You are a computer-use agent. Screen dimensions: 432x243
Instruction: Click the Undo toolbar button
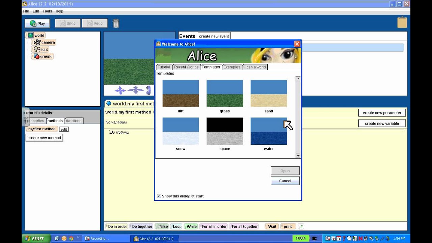[68, 23]
